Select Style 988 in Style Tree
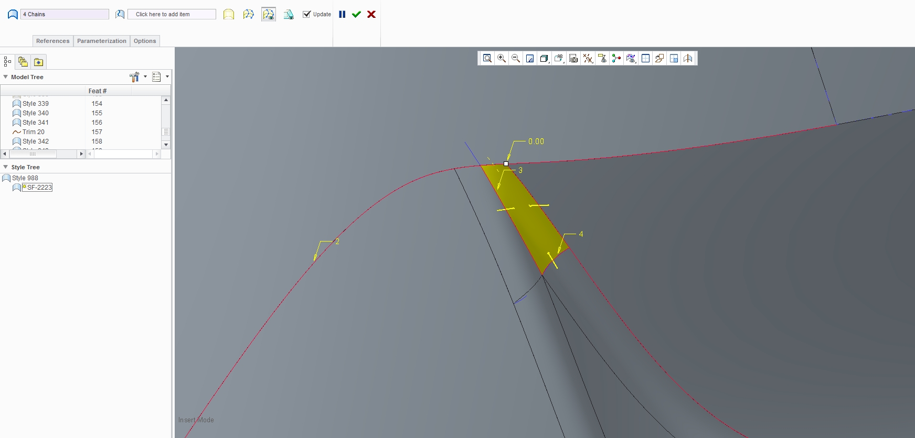 pos(25,178)
